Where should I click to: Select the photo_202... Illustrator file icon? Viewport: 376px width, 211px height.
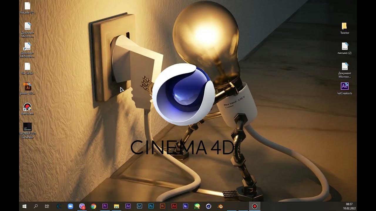tap(27, 89)
